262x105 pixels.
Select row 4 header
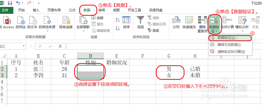[x=3, y=82]
